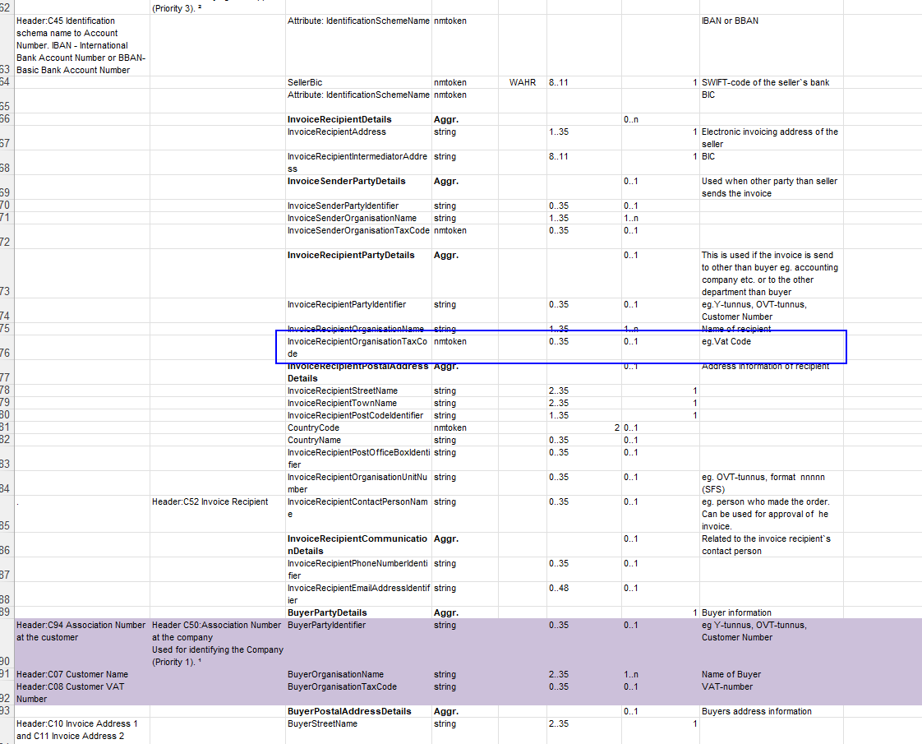
Task: Click the InvoiceRecipientPostalAddressDetails cell
Action: pos(358,372)
